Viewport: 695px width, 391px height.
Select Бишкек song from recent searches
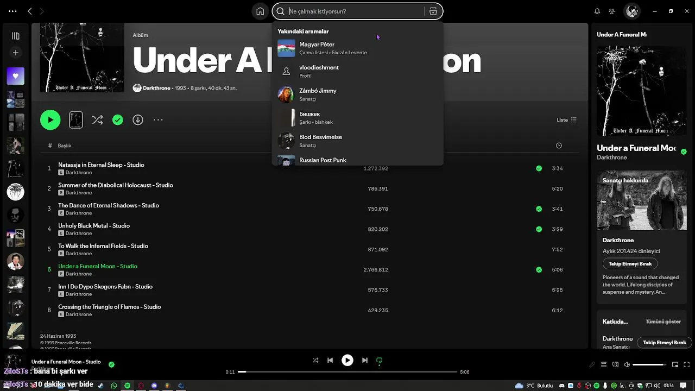point(357,118)
